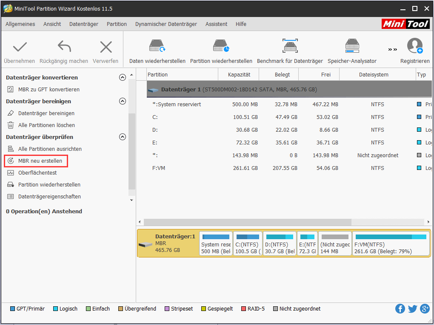
Task: Open the Google Plus share icon
Action: 425,308
